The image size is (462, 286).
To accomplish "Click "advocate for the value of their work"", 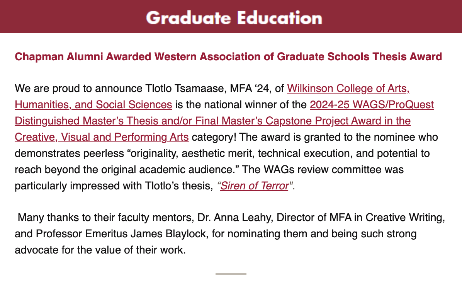I will coord(100,250).
